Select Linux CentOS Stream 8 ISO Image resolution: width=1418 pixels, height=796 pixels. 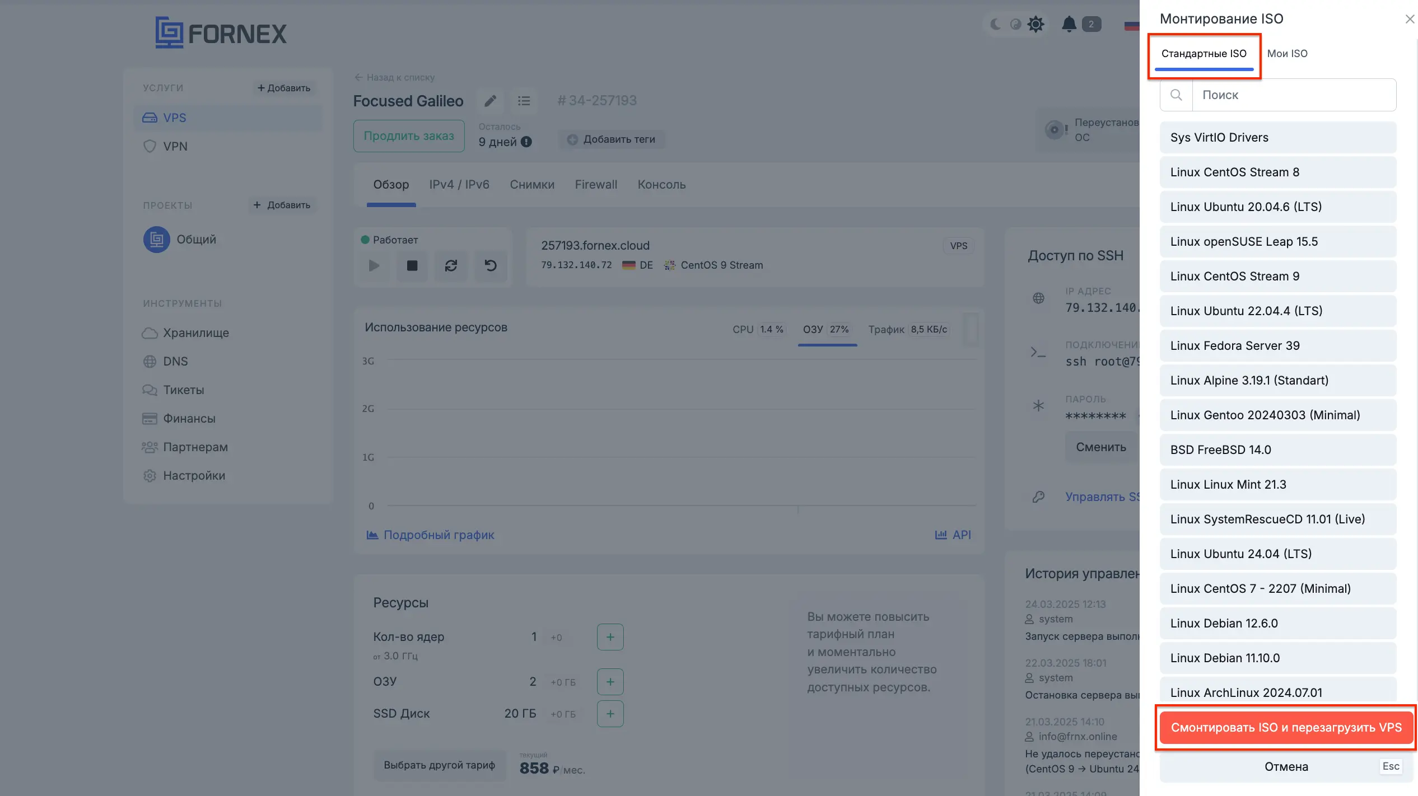coord(1278,172)
